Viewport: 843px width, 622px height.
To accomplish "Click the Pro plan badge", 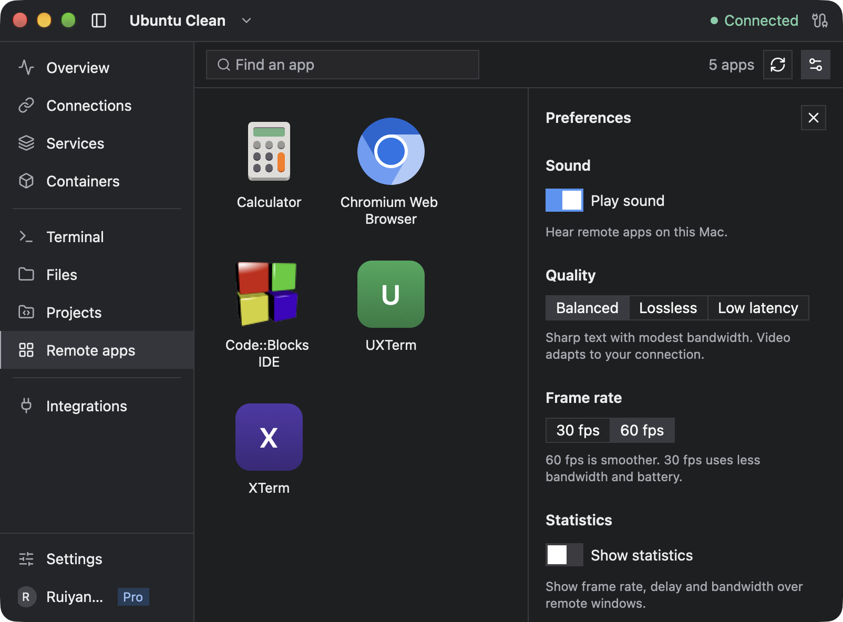I will point(133,597).
